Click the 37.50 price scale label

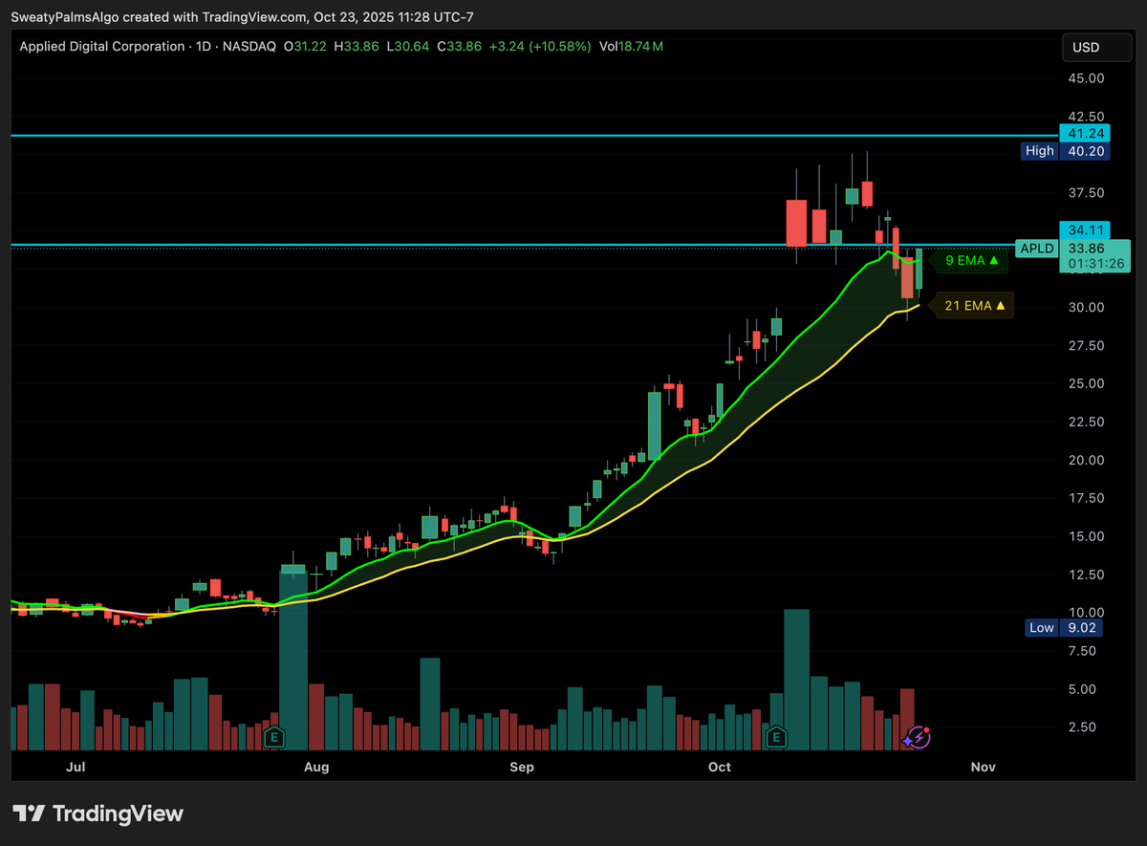(x=1089, y=192)
